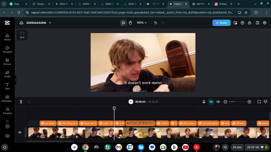The height and width of the screenshot is (152, 271).
Task: Open YouTube from the shelf
Action: click(x=185, y=147)
